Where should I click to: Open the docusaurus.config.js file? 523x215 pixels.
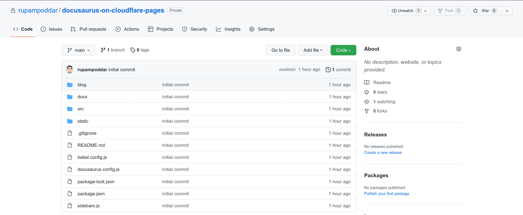(x=98, y=170)
